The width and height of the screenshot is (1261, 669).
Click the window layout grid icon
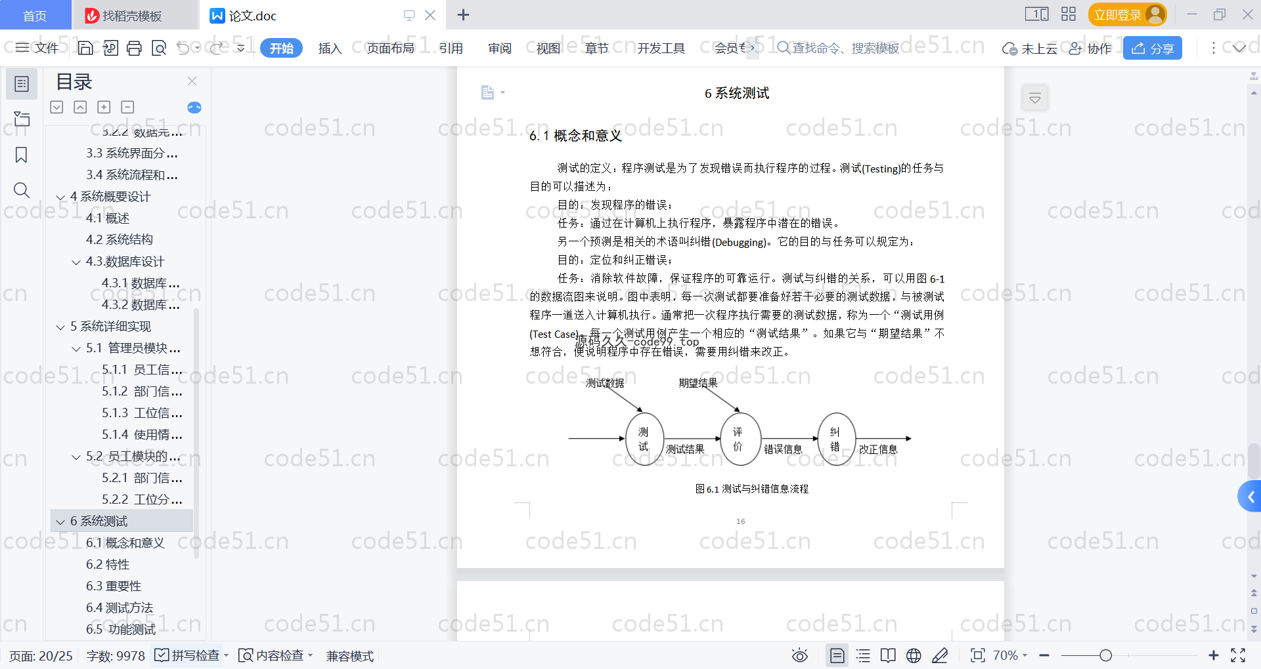(x=1069, y=14)
